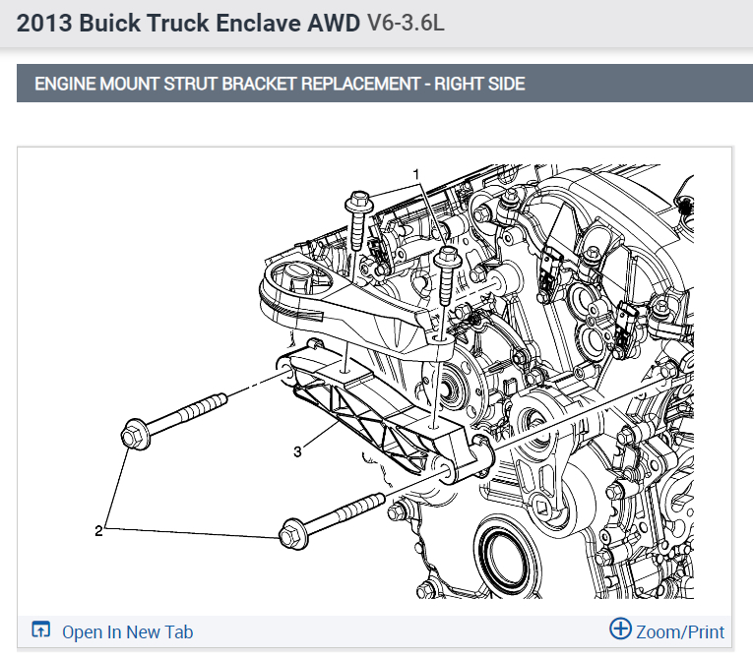
Task: Open the 'Open In New Tab' text link
Action: point(127,632)
